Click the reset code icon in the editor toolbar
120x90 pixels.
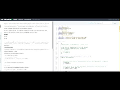(115, 23)
